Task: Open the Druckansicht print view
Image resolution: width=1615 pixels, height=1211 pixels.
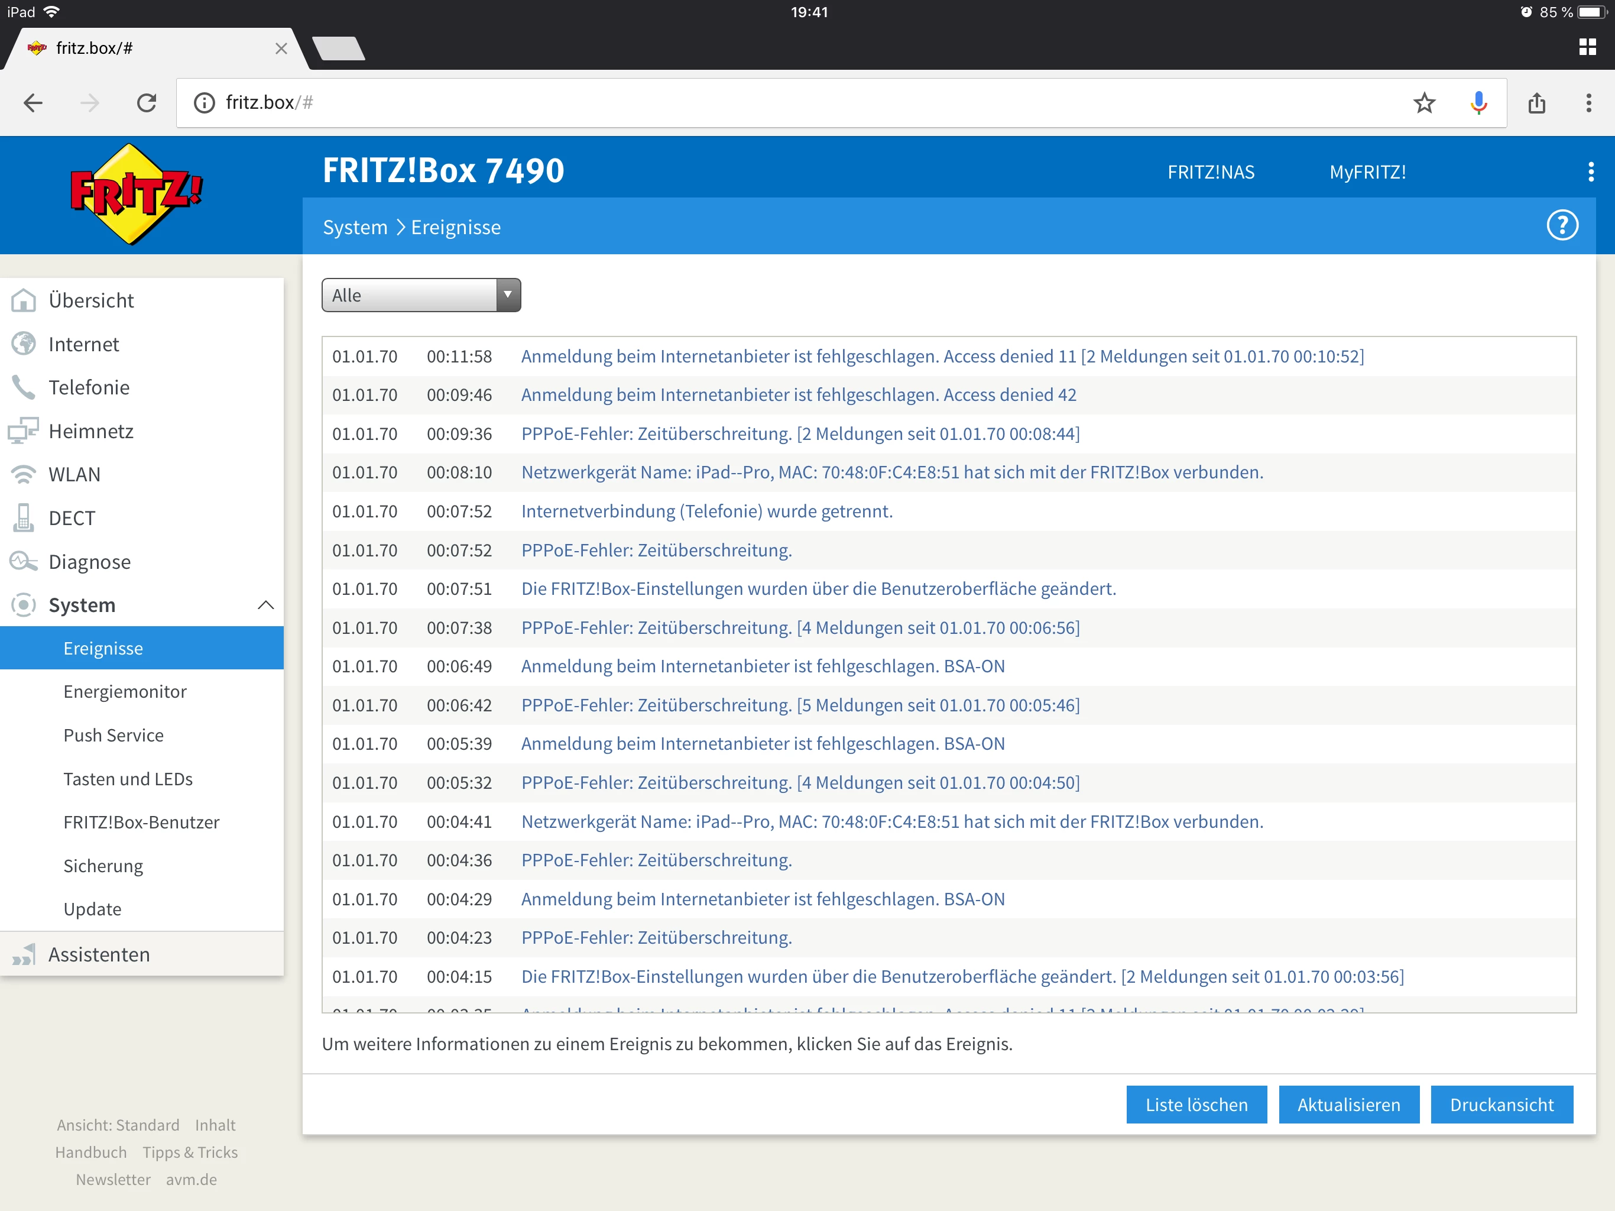Action: (x=1501, y=1105)
